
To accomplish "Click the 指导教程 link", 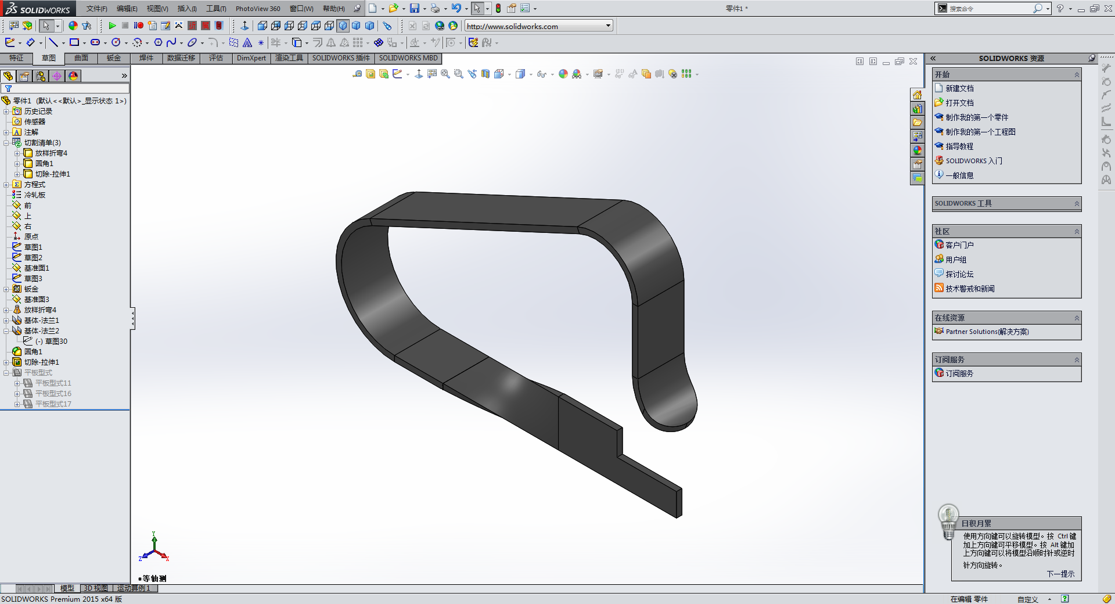I will [959, 146].
